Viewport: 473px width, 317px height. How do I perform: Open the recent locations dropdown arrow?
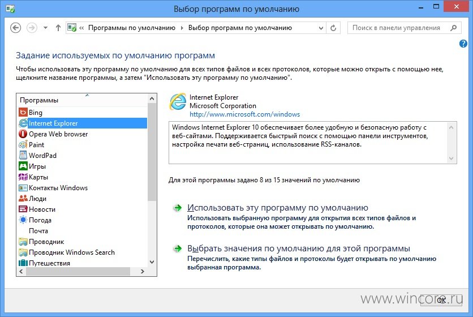[45, 28]
